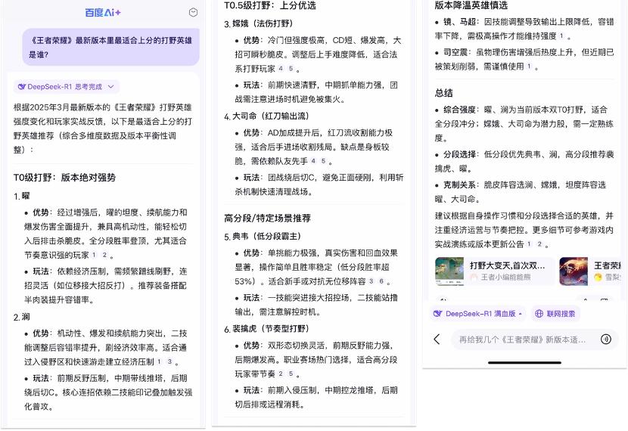Open citation 6 after 对抗无位移阵容

tap(381, 281)
